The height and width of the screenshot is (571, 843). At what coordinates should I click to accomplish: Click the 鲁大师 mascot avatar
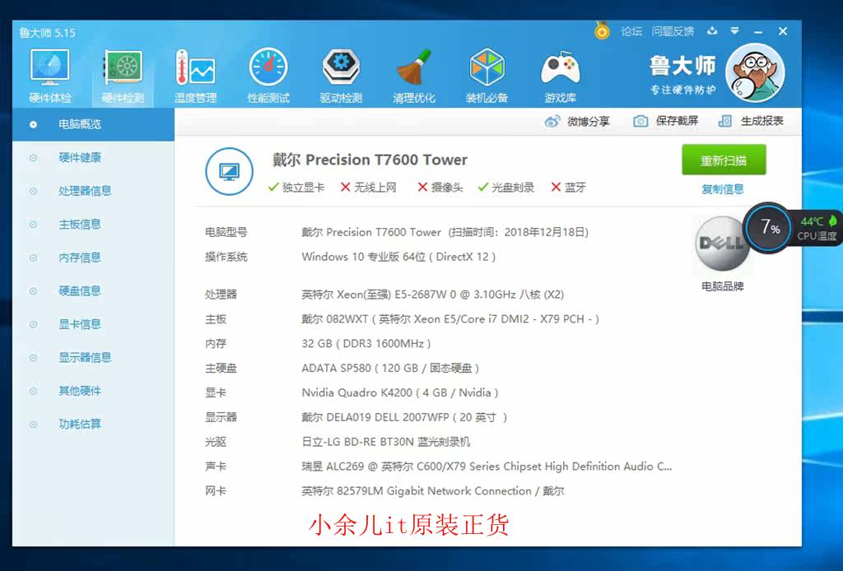755,72
